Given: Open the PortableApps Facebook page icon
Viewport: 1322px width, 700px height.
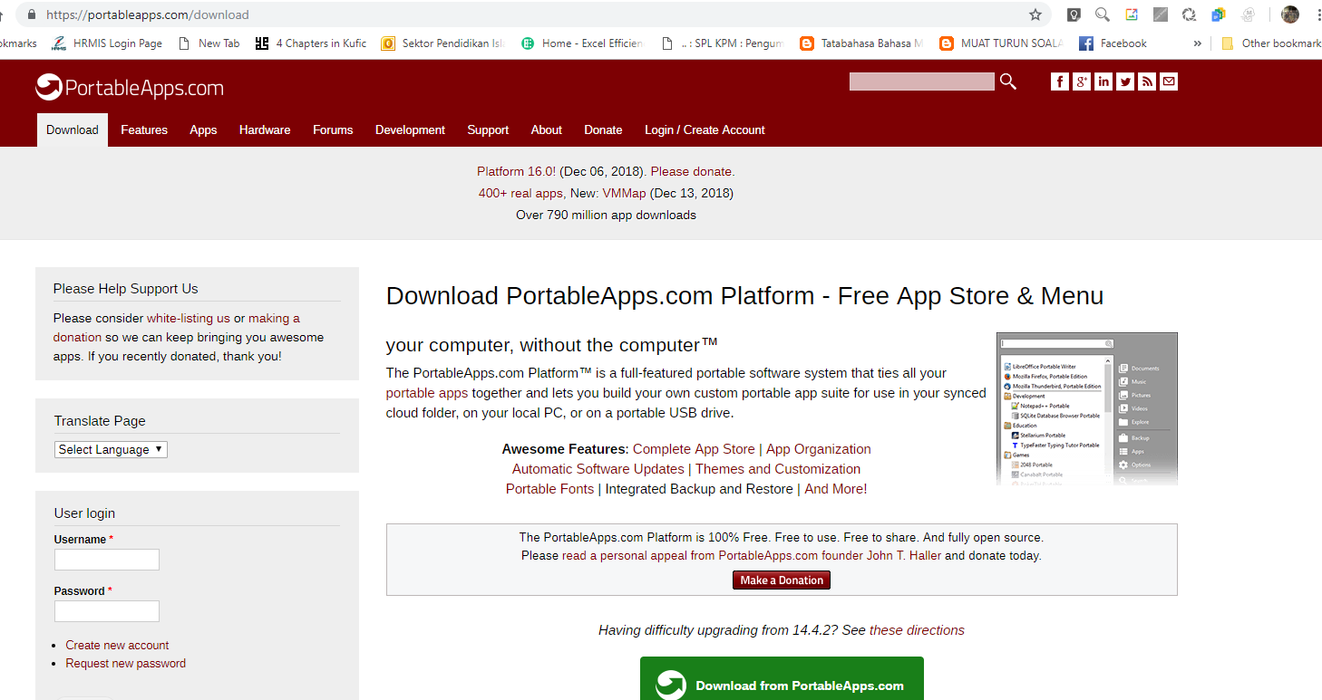Looking at the screenshot, I should pos(1060,82).
